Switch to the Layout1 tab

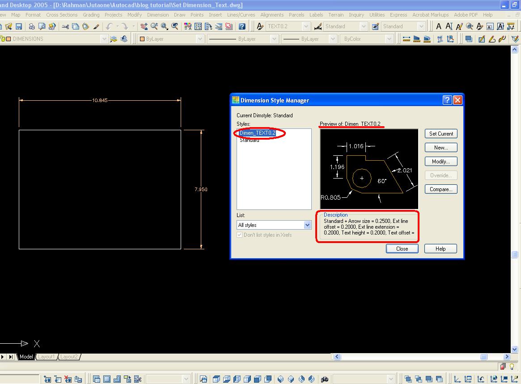(46, 357)
